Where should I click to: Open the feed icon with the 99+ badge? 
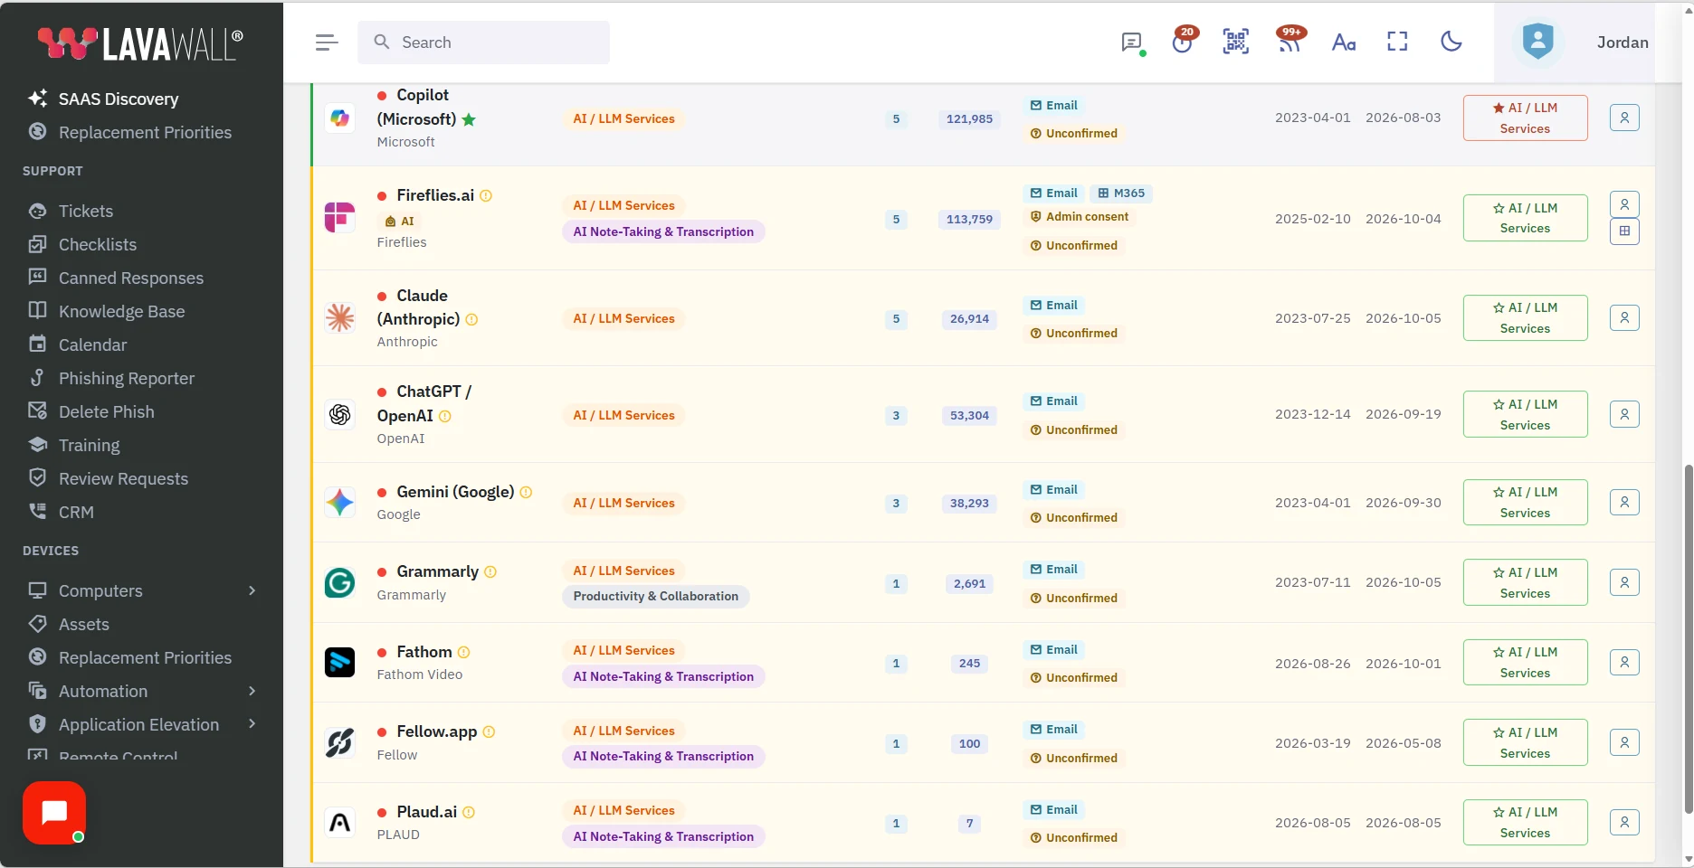pos(1290,42)
